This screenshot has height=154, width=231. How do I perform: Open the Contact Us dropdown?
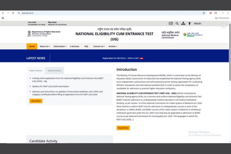coord(99,46)
